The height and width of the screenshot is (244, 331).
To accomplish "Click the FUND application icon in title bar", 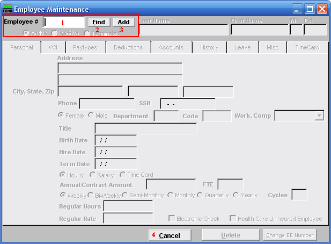I will point(8,9).
